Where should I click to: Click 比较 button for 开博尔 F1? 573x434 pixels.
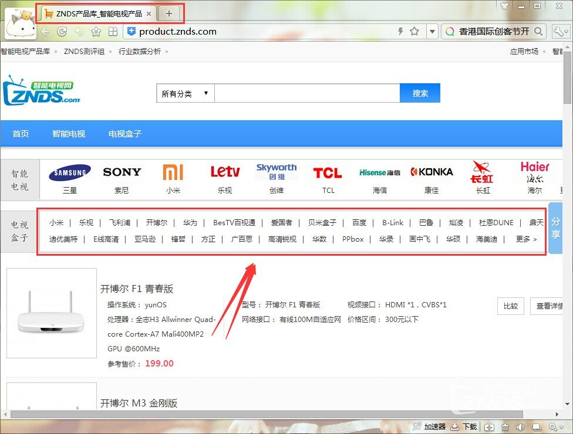click(511, 306)
